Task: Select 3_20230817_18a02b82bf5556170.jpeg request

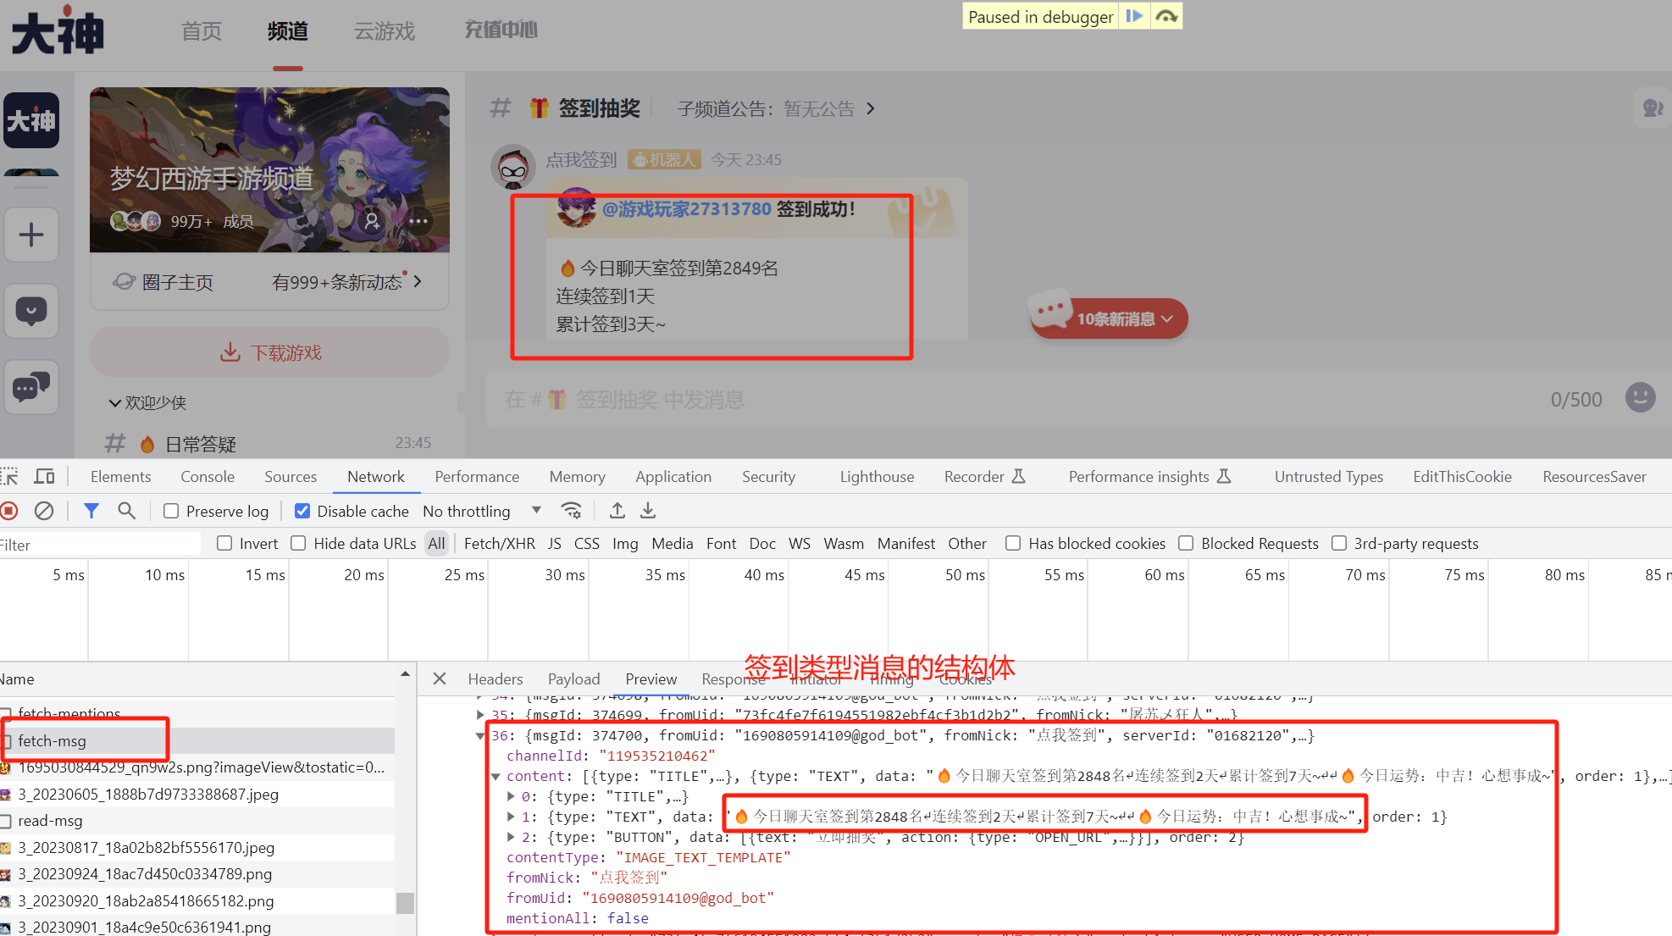Action: pyautogui.click(x=197, y=848)
